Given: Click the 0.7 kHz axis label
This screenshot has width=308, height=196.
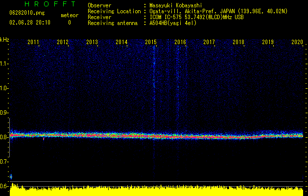Looking at the screenshot, I should tap(3, 162).
